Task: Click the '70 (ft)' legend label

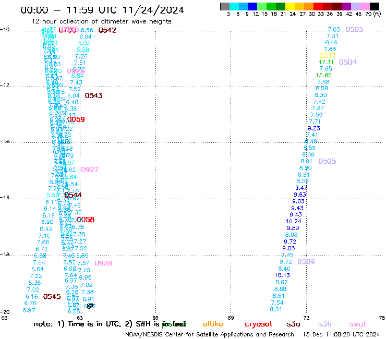Action: tap(373, 14)
